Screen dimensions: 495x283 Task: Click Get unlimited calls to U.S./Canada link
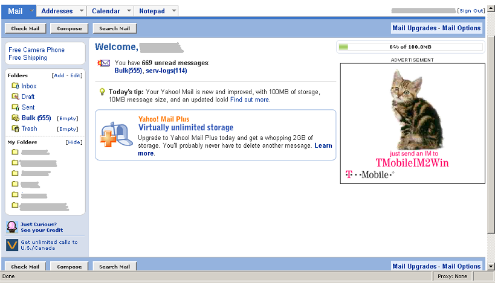[49, 245]
